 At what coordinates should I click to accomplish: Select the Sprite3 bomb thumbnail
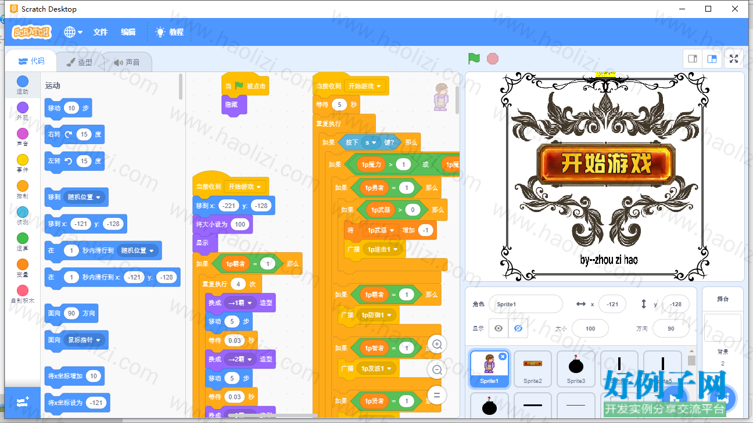coord(576,369)
